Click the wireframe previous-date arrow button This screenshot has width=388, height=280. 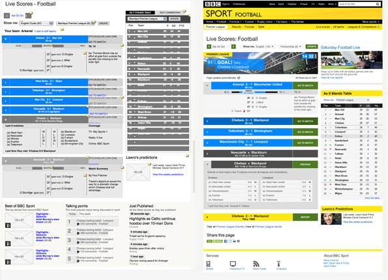point(7,16)
